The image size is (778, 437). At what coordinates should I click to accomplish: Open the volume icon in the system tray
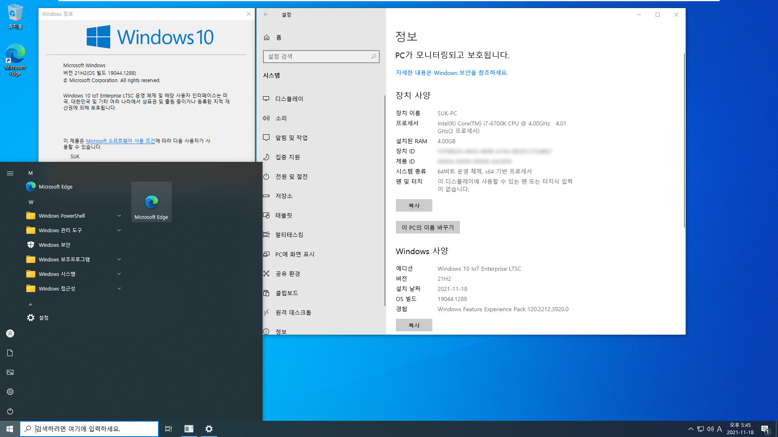pyautogui.click(x=710, y=429)
